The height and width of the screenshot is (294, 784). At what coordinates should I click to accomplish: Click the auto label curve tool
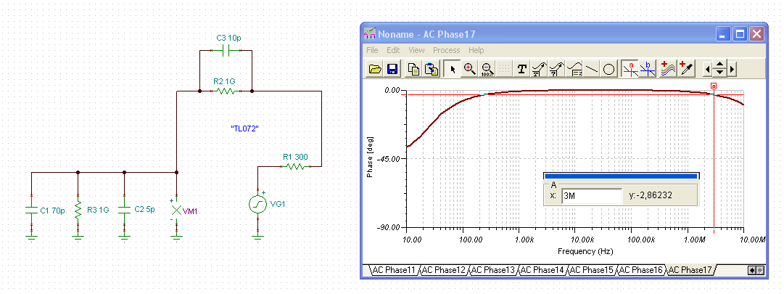[538, 69]
